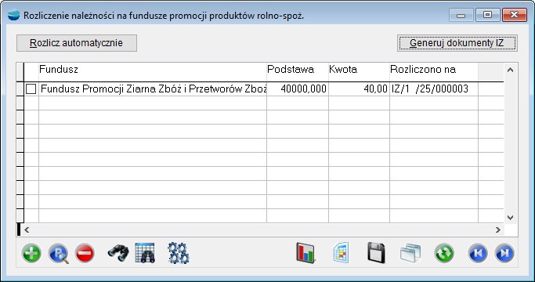Go to the last record arrow
The width and height of the screenshot is (535, 282).
click(x=504, y=253)
